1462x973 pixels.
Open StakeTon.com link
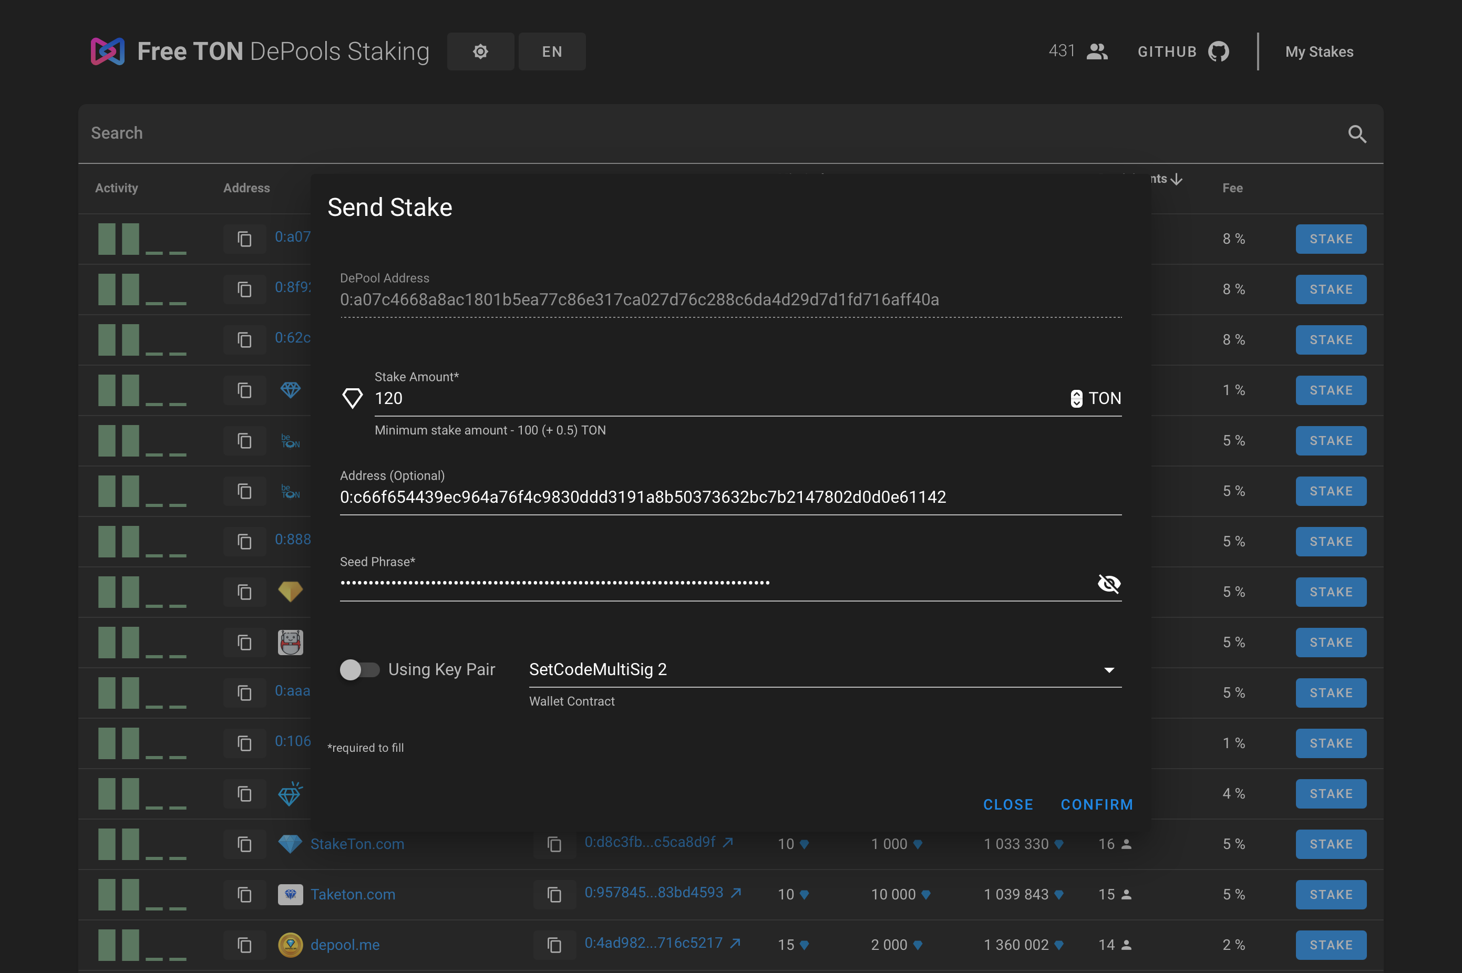(357, 844)
